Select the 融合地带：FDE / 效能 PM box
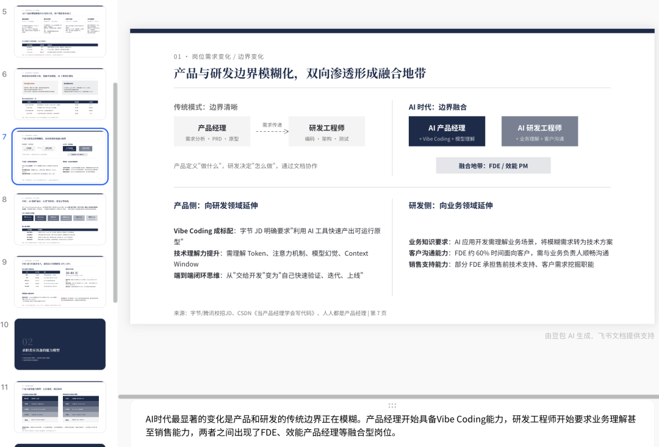 tap(493, 165)
